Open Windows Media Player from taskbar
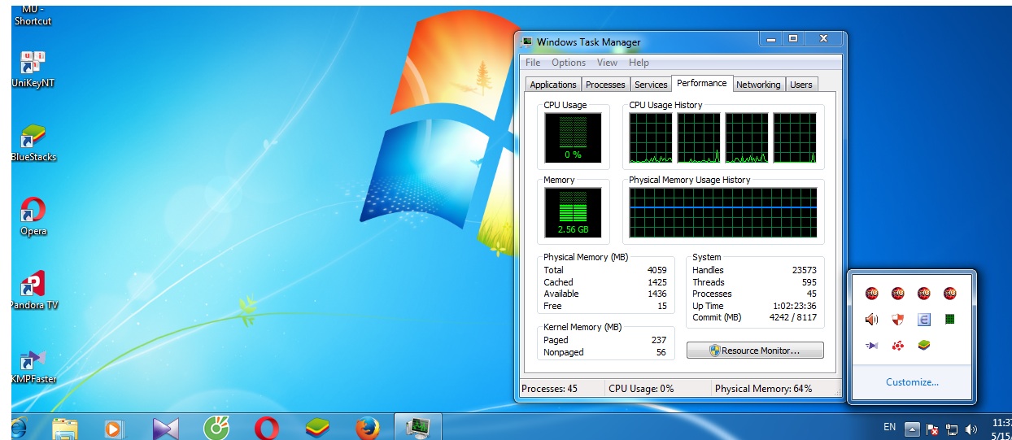The image size is (1012, 440). pos(115,427)
